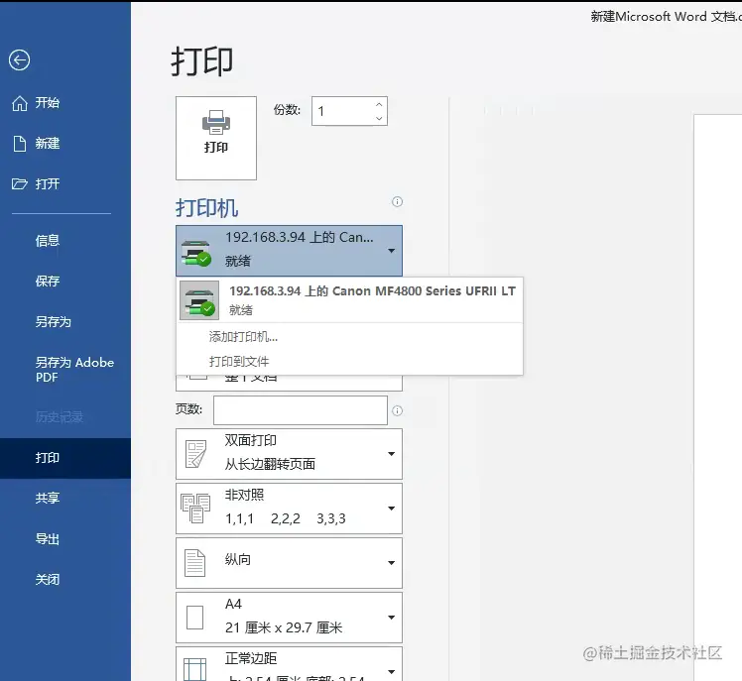The image size is (742, 681).
Task: Open the 双面打印 dropdown
Action: (x=289, y=454)
